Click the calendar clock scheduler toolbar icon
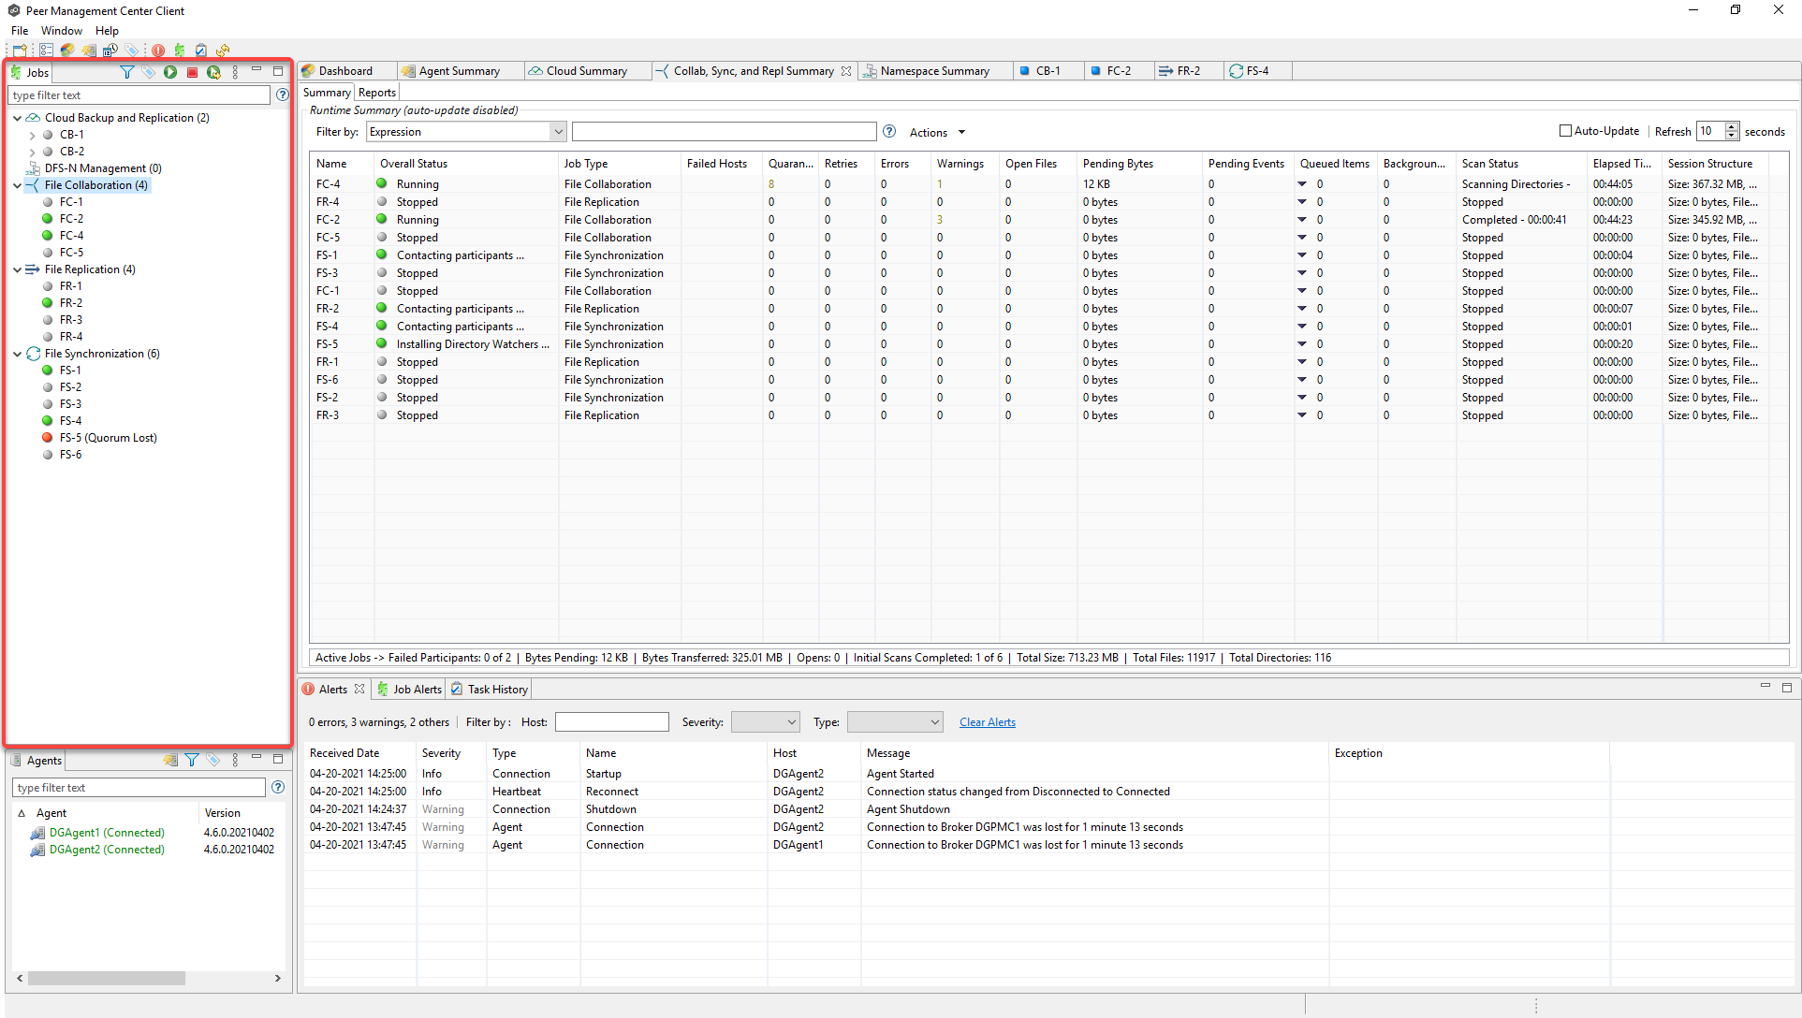1802x1018 pixels. 110,51
